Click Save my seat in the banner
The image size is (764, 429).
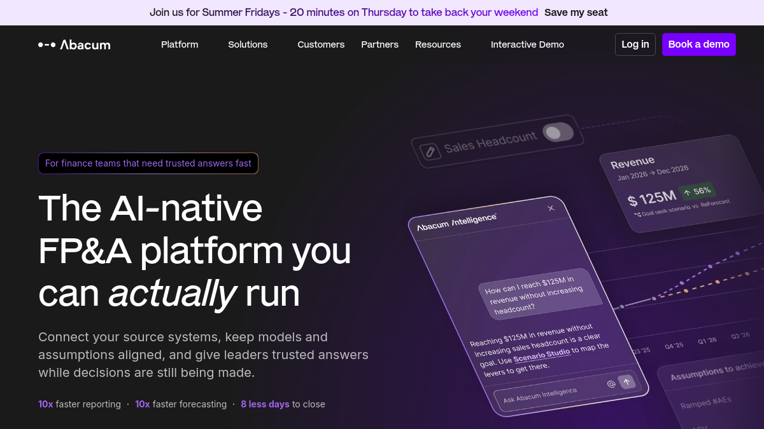576,13
